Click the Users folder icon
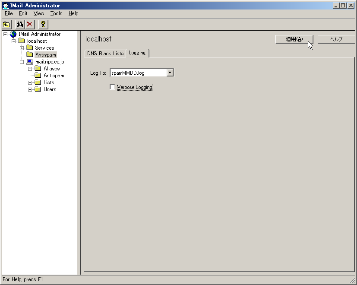Viewport: 357px width, 285px height. [38, 89]
